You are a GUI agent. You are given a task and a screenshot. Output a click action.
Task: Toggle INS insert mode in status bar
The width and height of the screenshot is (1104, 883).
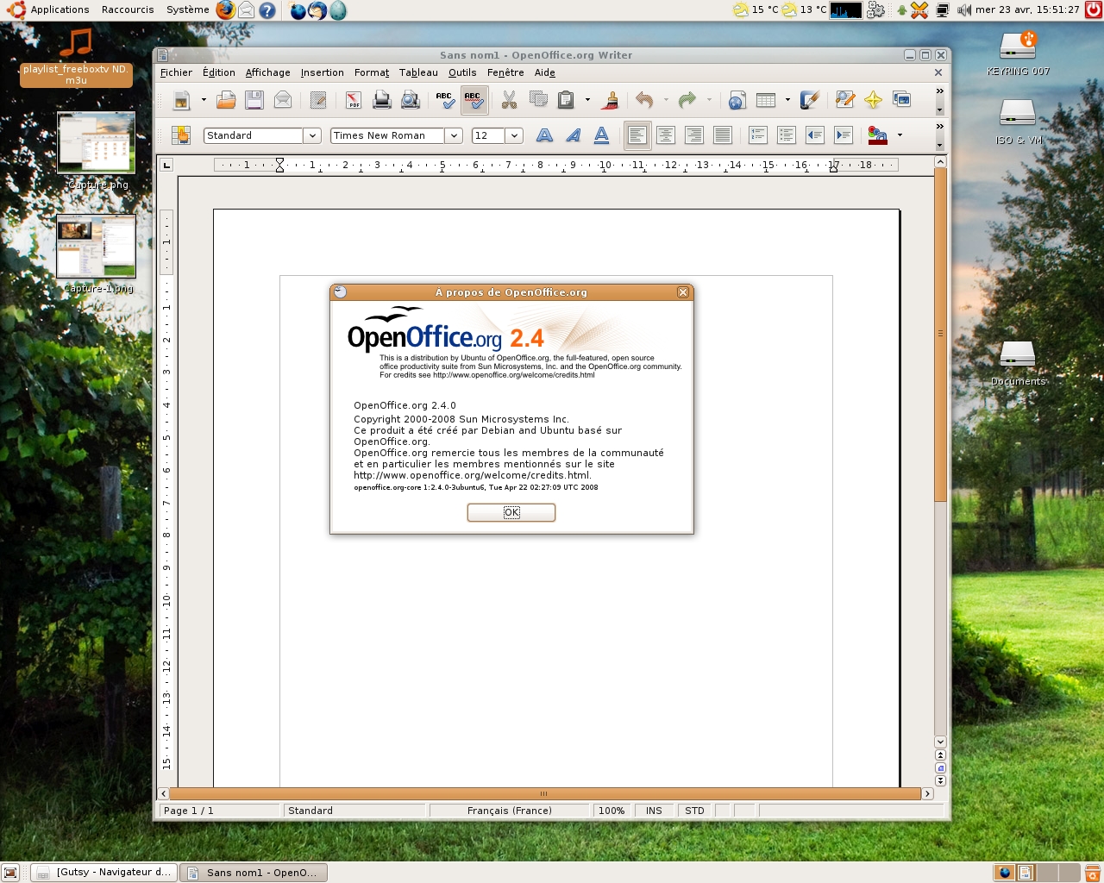[x=654, y=811]
